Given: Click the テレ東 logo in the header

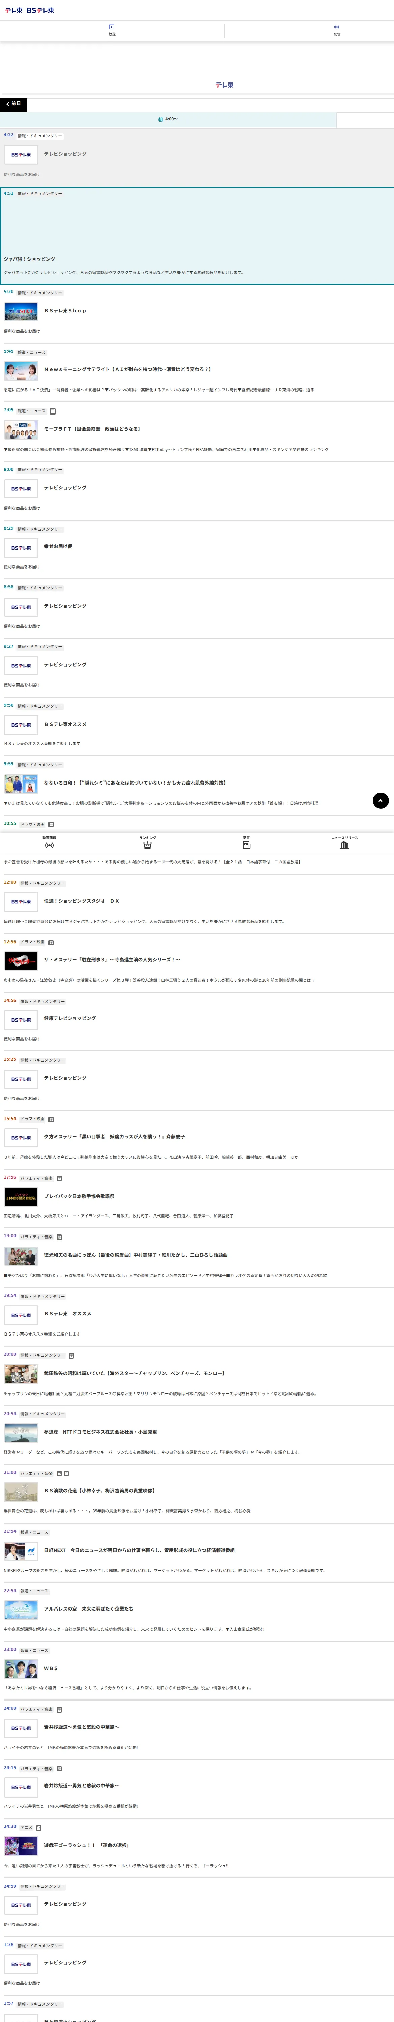Looking at the screenshot, I should point(13,10).
